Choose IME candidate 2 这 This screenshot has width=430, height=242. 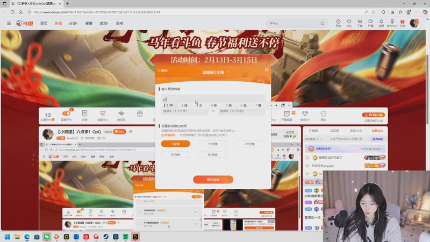tap(184, 105)
